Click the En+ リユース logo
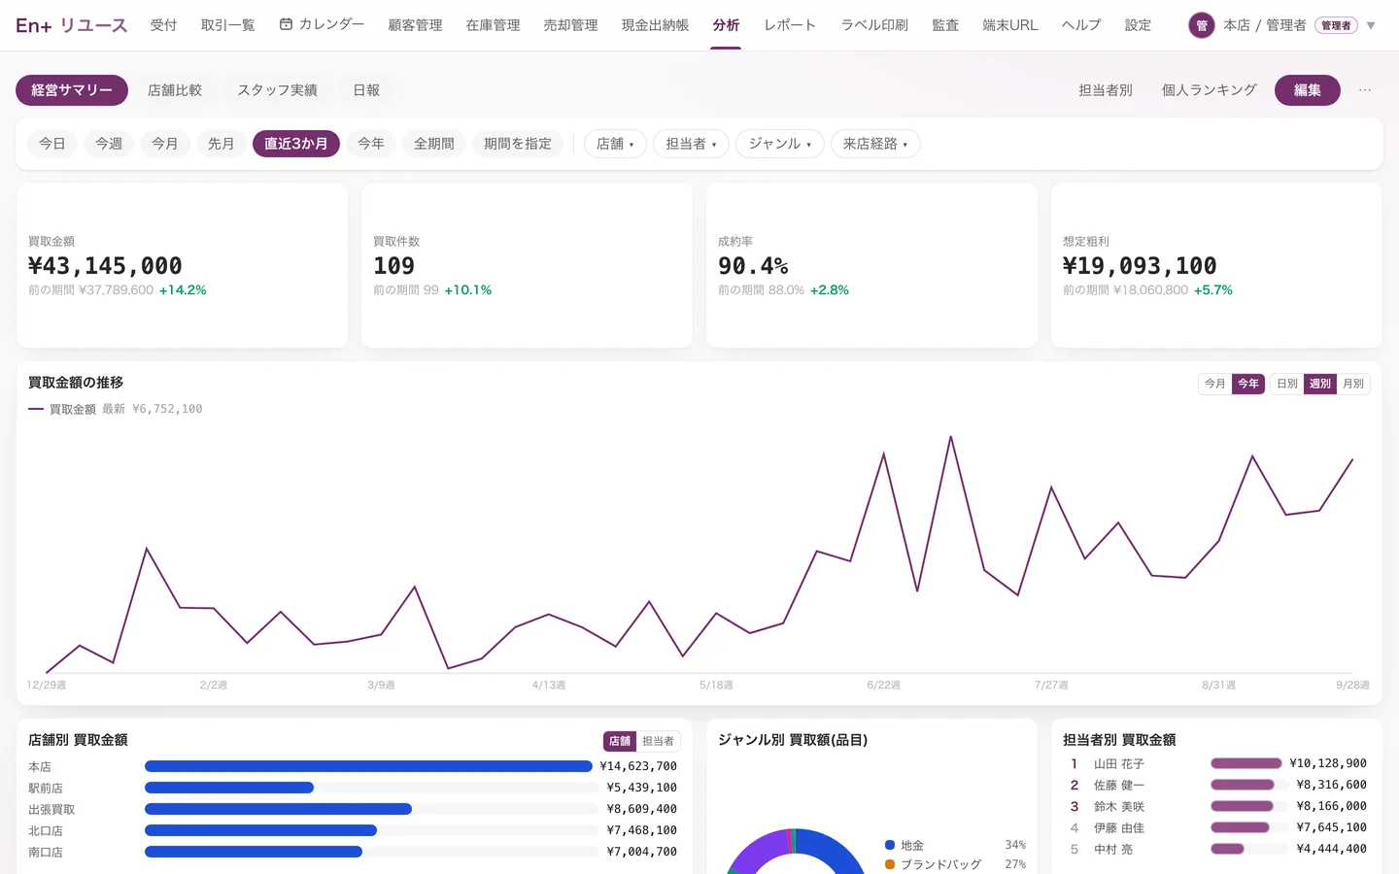 [x=71, y=25]
